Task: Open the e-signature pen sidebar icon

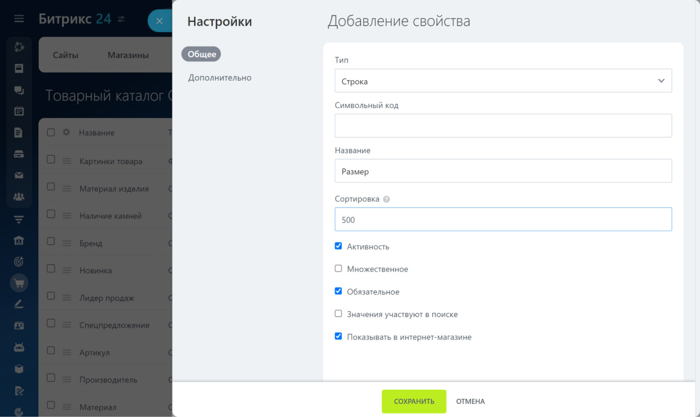Action: [x=19, y=304]
